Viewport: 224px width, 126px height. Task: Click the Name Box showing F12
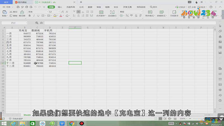[14, 23]
